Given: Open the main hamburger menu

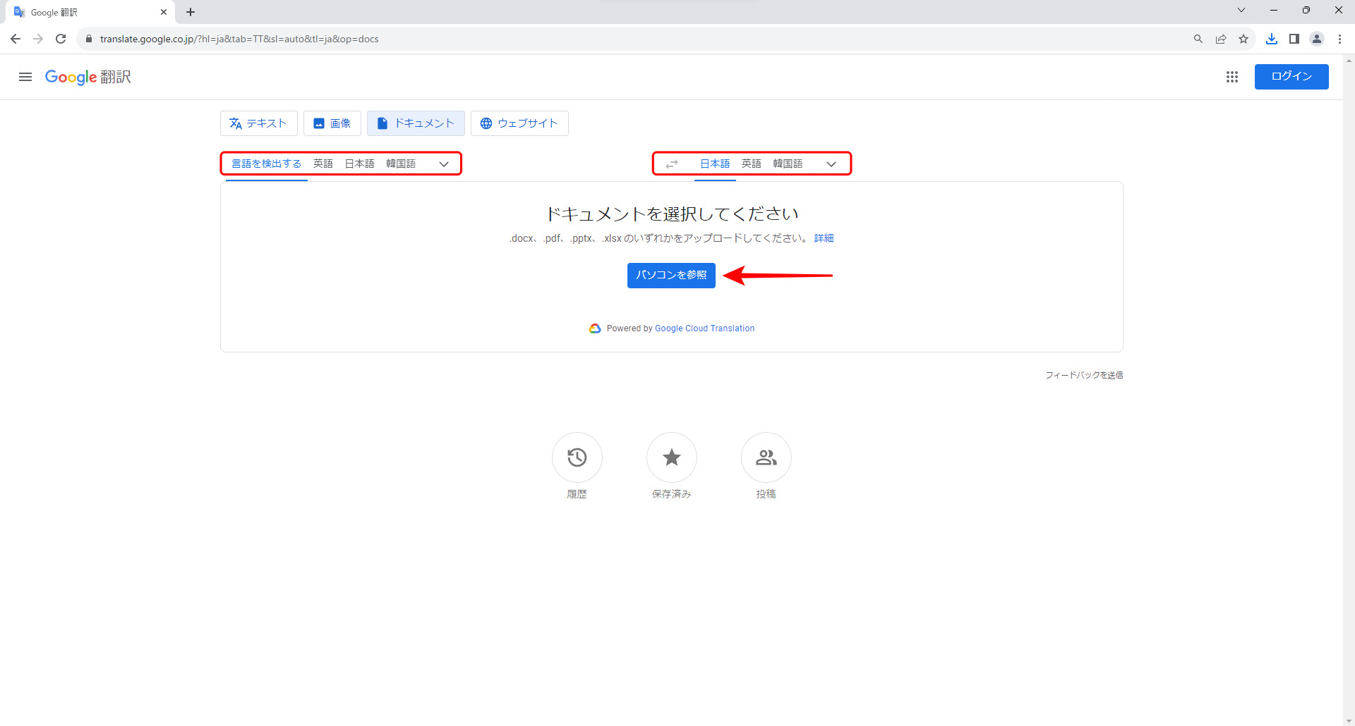Looking at the screenshot, I should 25,77.
